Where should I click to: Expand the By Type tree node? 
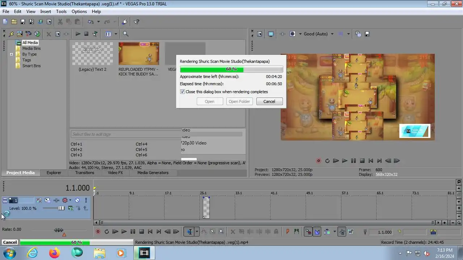(11, 55)
